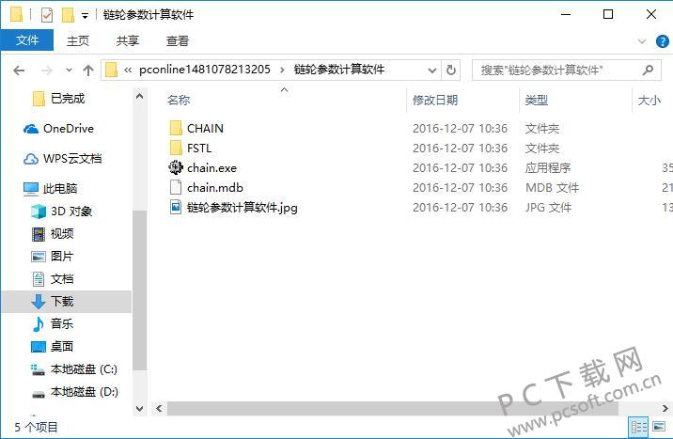Switch to details view layout icon

[638, 427]
